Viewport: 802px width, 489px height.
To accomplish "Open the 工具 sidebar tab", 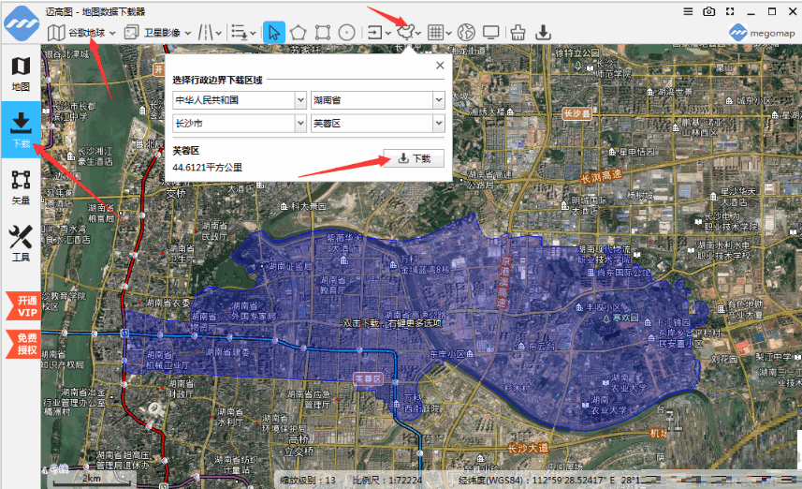I will click(21, 243).
